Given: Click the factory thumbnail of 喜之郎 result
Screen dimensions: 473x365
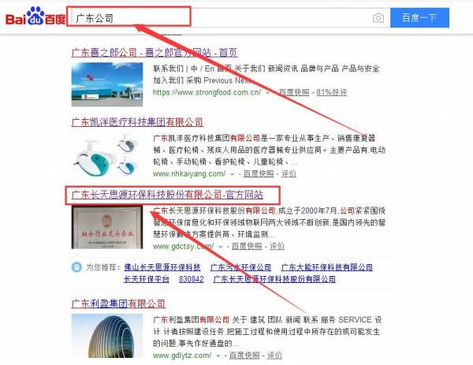Looking at the screenshot, I should [x=107, y=84].
